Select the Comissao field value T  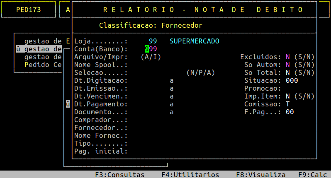pos(287,104)
